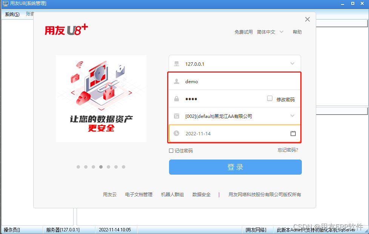
Task: Select the second carousel dot indicator
Action: tap(86, 167)
